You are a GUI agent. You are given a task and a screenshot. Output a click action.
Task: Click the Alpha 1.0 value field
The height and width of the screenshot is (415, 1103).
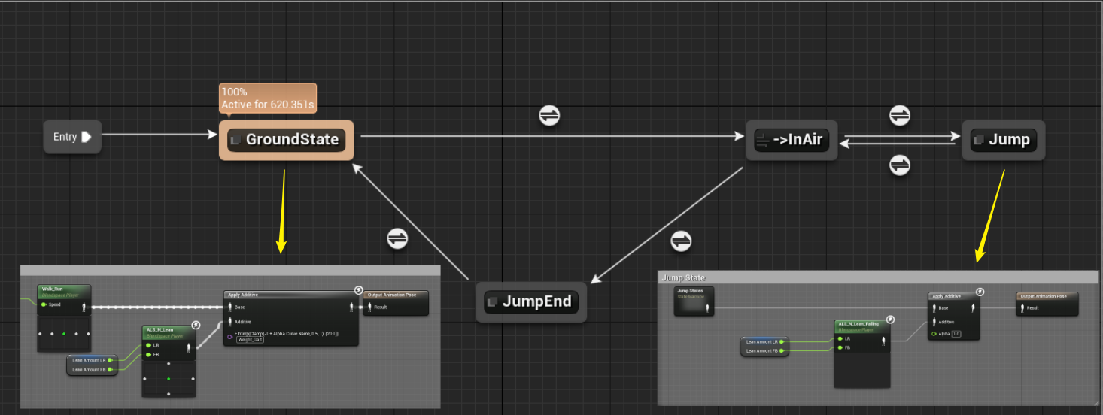tap(956, 334)
